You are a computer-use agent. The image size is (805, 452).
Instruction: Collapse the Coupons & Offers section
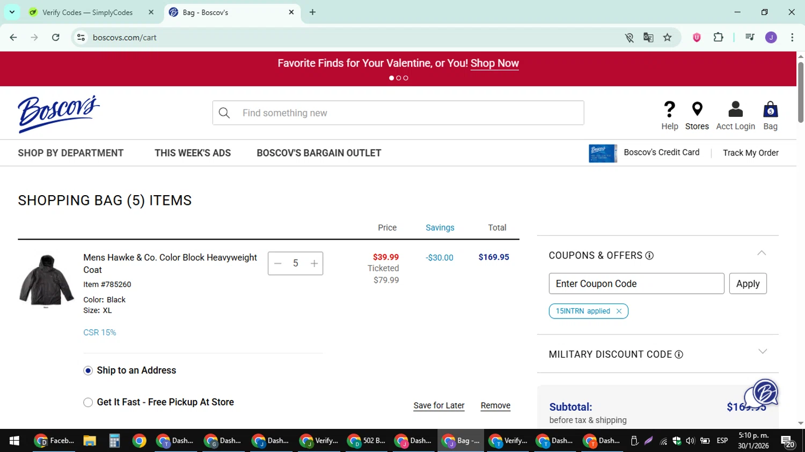pos(762,253)
